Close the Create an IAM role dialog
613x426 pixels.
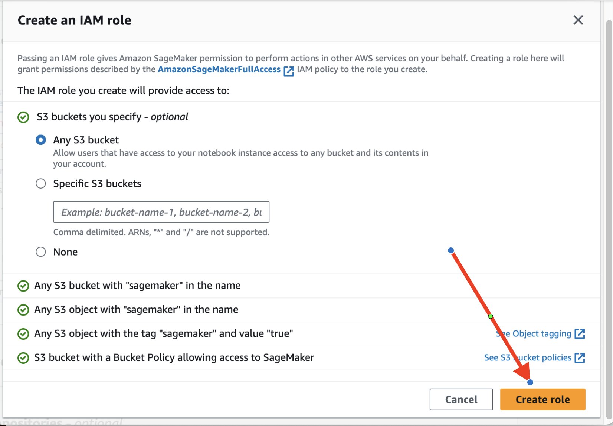[578, 20]
